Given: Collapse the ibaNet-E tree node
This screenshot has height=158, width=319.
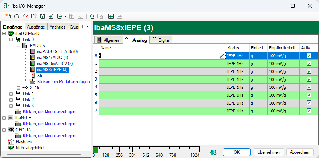Looking at the screenshot, I should pos(4,118).
